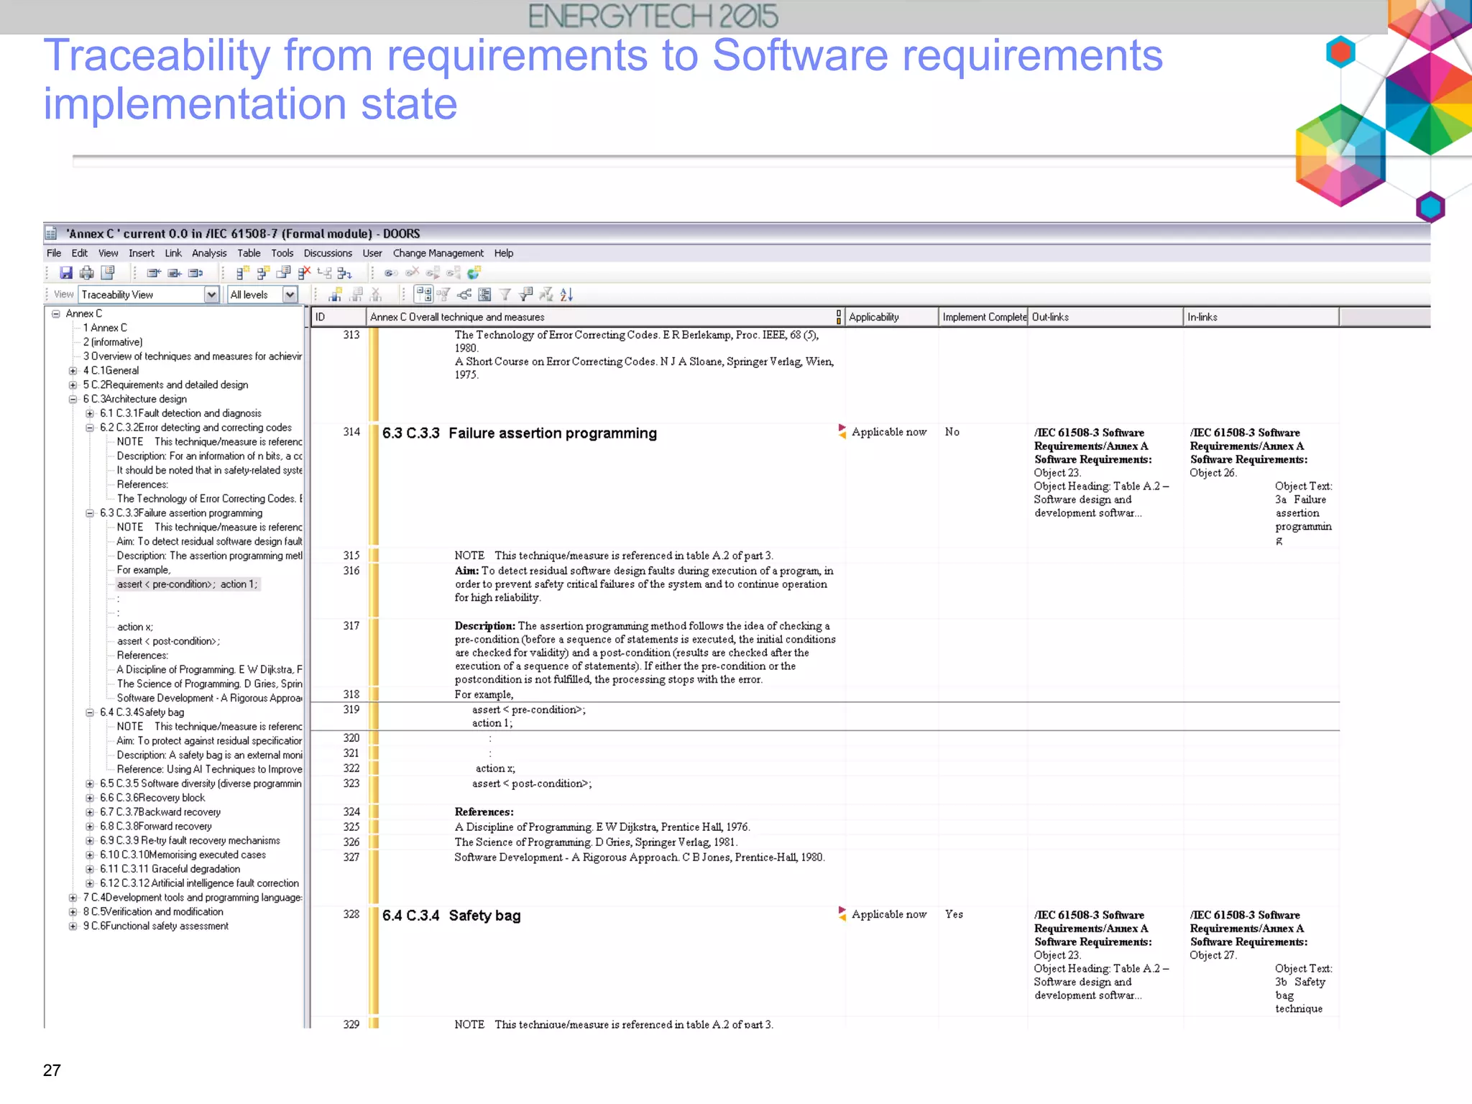Collapse the Annex C root node
The image size is (1472, 1104).
56,313
